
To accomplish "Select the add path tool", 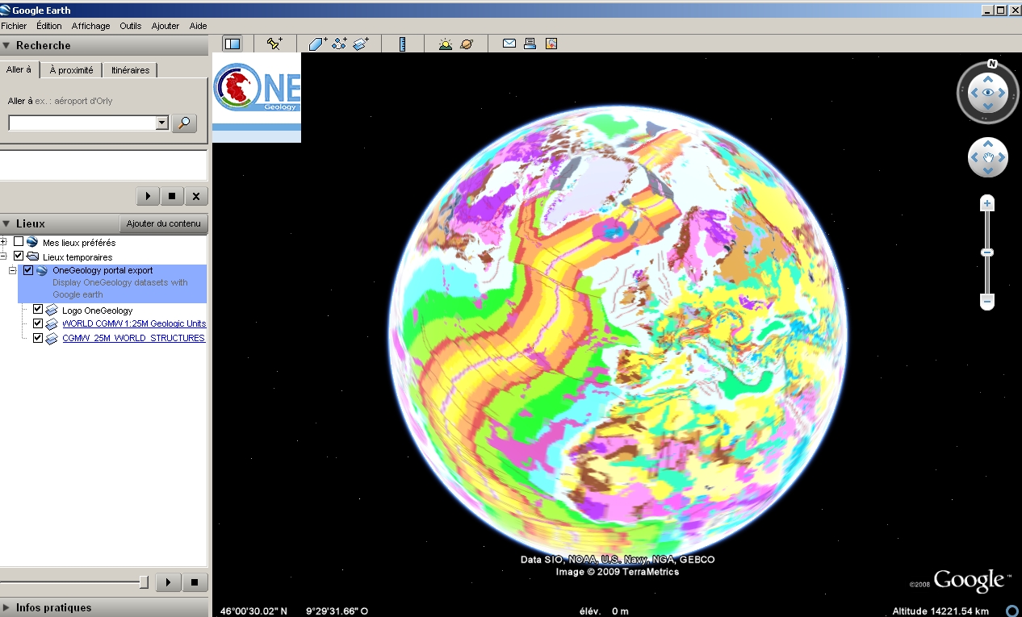I will pos(339,44).
